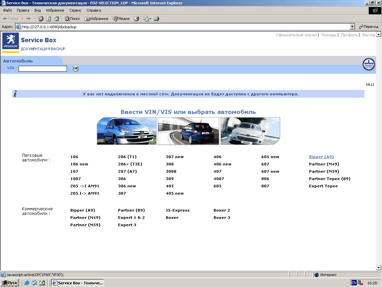Open the Сервис menu
The image size is (382, 287).
[75, 10]
